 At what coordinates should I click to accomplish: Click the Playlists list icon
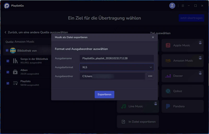15,83
